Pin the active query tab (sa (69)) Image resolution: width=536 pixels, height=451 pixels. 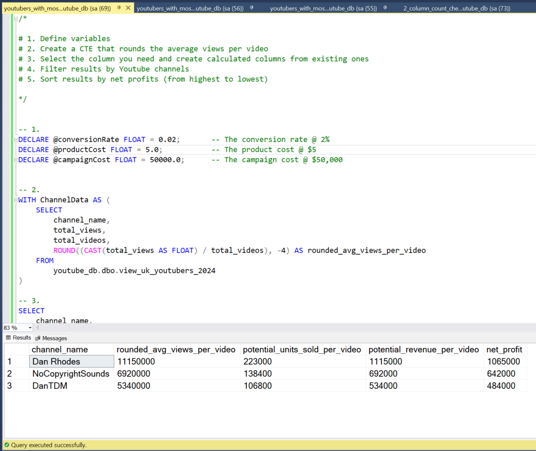(x=119, y=9)
